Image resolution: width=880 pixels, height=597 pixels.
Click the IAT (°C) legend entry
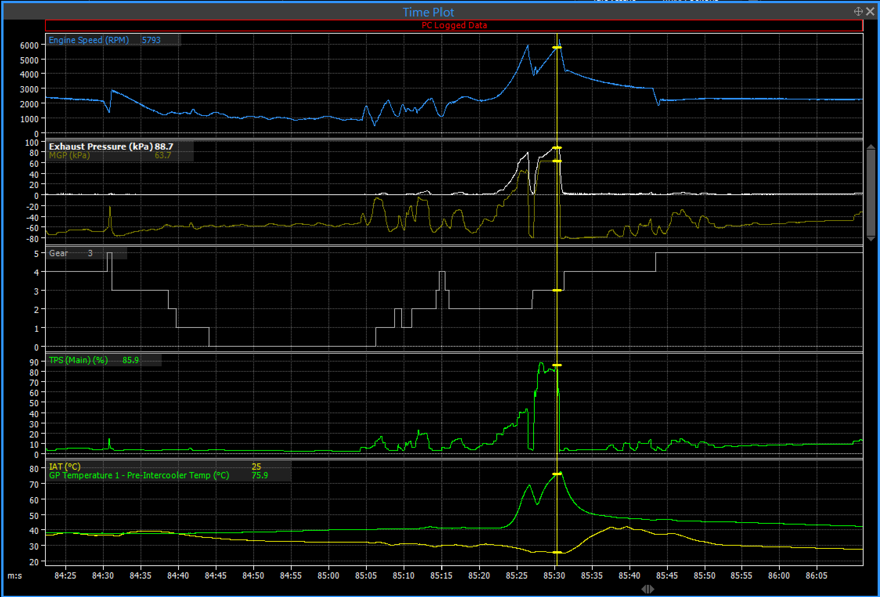coord(65,467)
